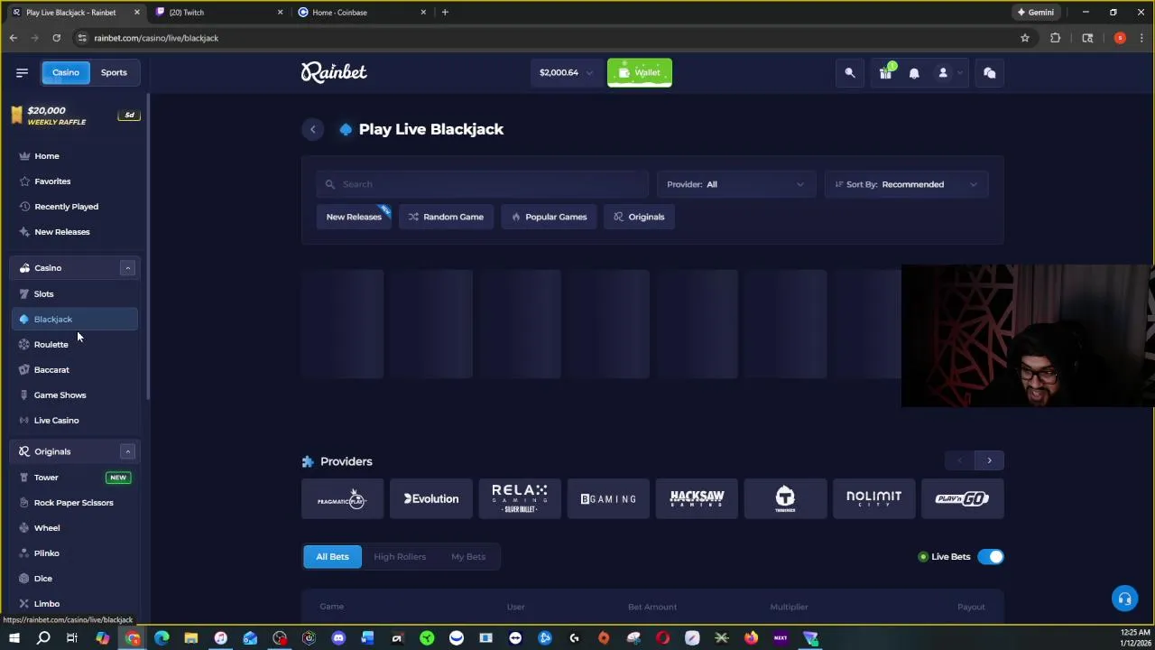Open the rewards gift icon

(886, 72)
